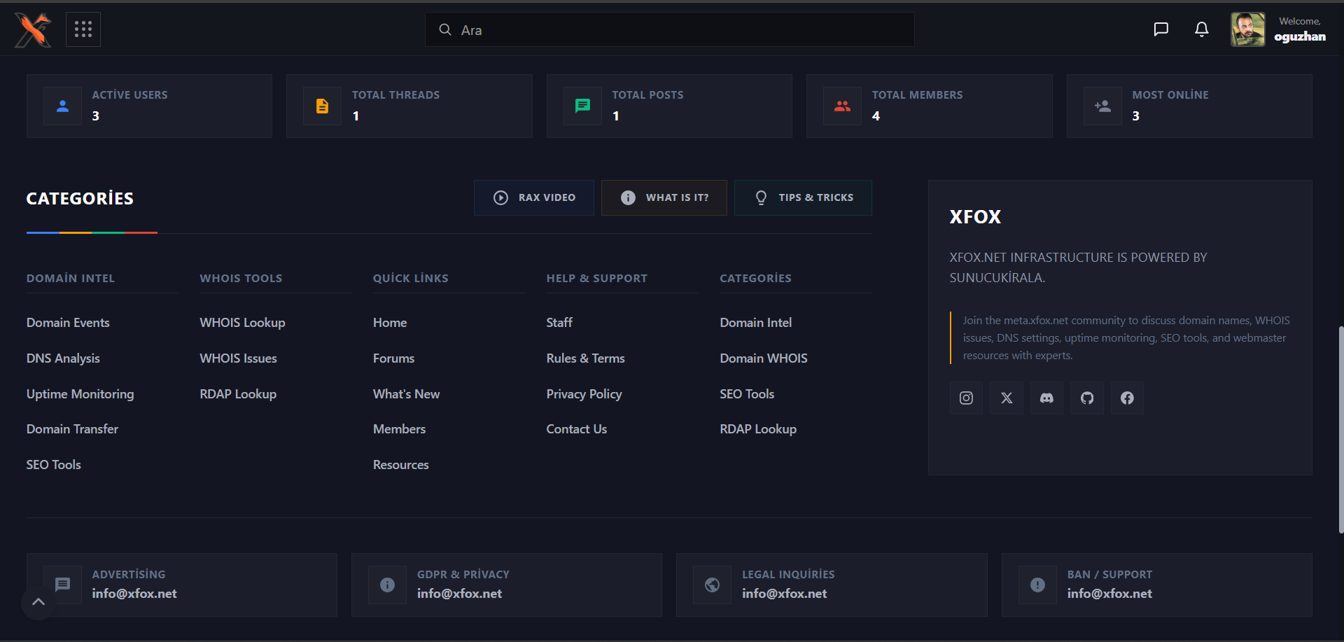
Task: Open the oguzhan user avatar menu
Action: click(x=1247, y=29)
